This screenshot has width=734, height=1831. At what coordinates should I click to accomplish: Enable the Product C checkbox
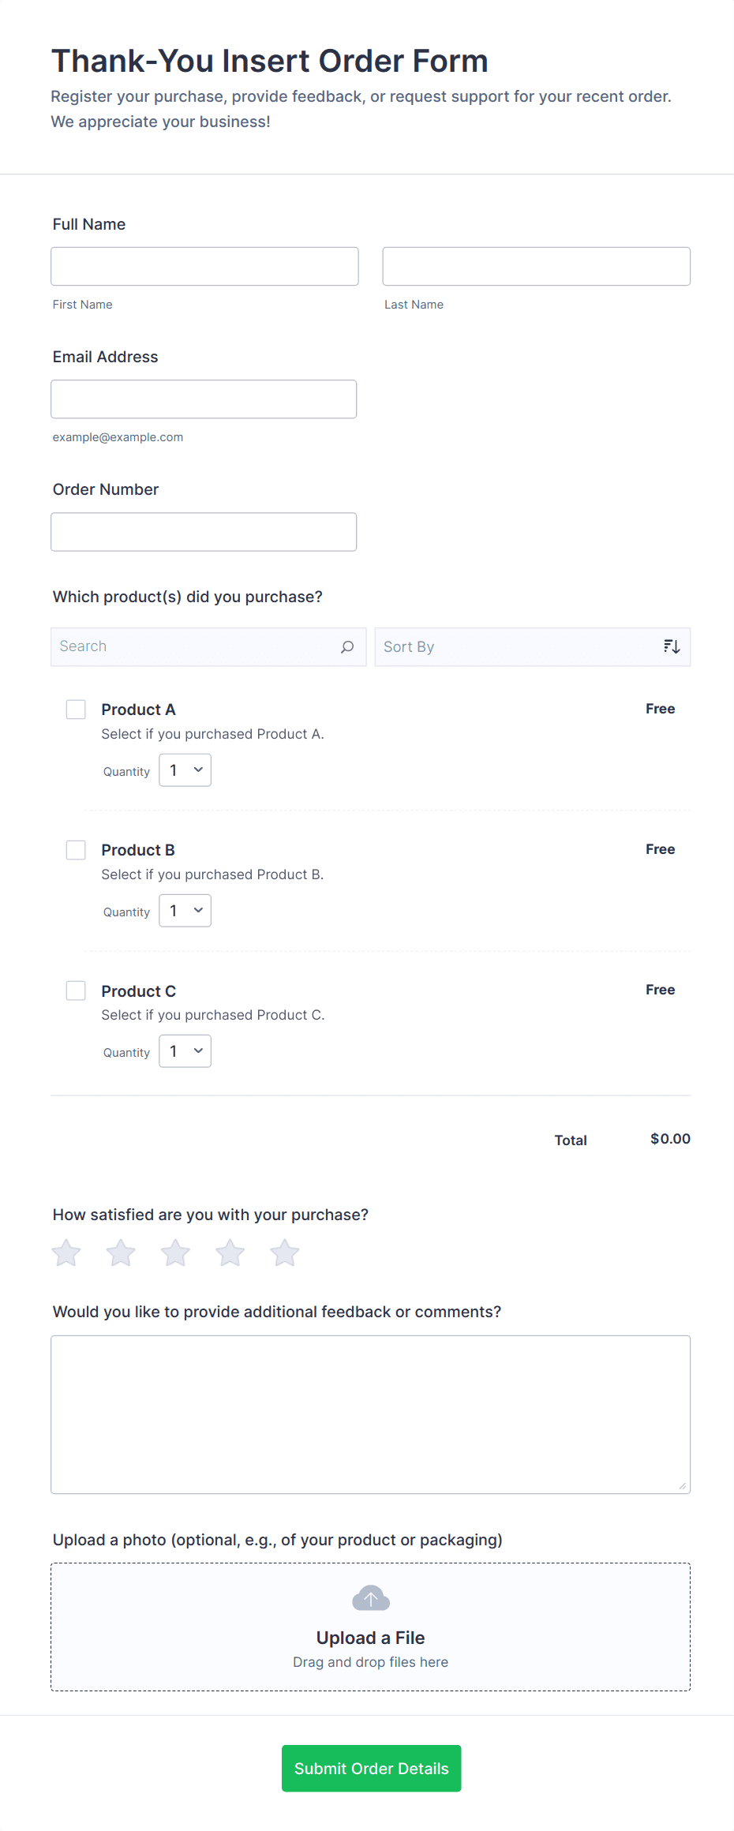[x=76, y=990]
